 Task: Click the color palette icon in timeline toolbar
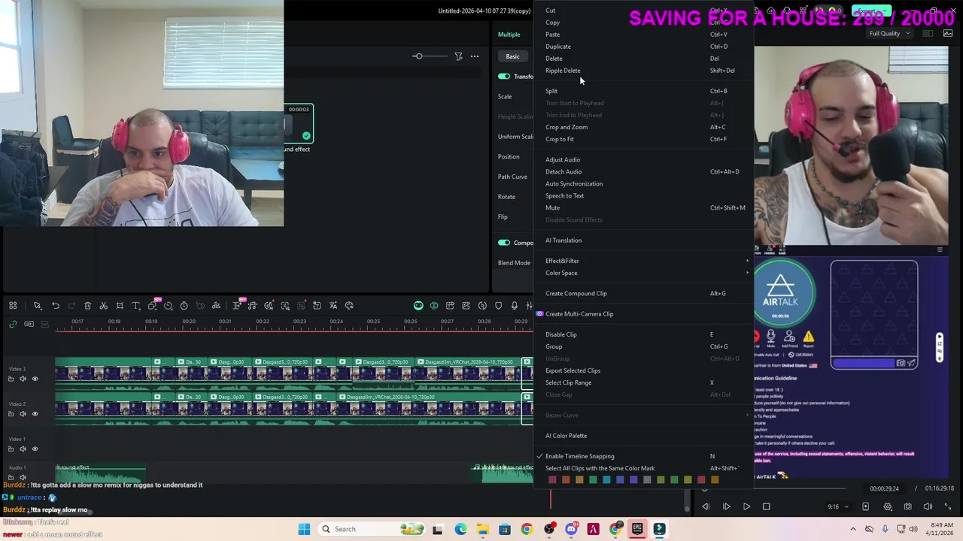[349, 306]
